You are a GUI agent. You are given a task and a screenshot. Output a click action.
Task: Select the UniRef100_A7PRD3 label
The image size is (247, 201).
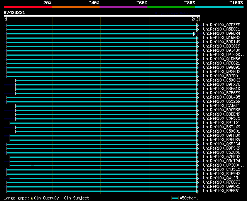(x=222, y=157)
